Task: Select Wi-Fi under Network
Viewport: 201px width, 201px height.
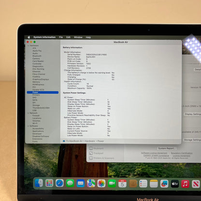Action: 35,123
